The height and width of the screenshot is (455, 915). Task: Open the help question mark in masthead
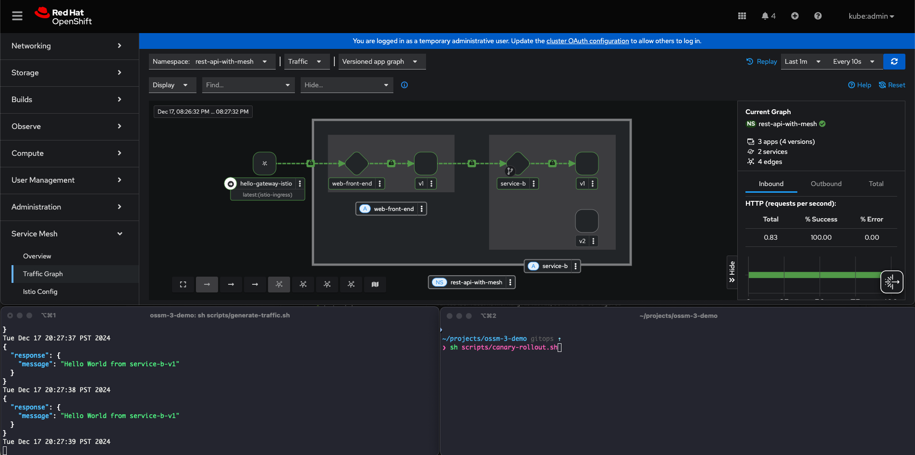[818, 16]
